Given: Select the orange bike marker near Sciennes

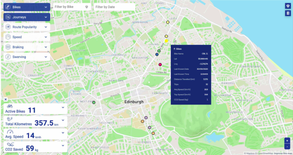Looking at the screenshot, I should point(153,133).
